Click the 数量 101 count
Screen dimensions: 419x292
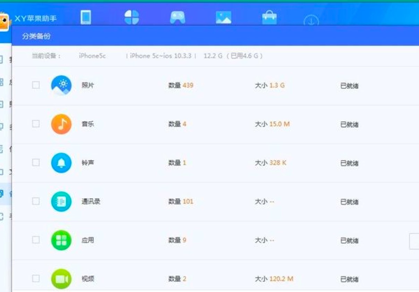tap(181, 201)
